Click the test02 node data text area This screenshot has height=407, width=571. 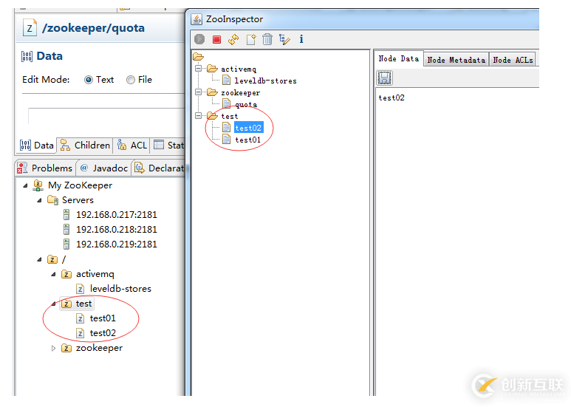(457, 240)
